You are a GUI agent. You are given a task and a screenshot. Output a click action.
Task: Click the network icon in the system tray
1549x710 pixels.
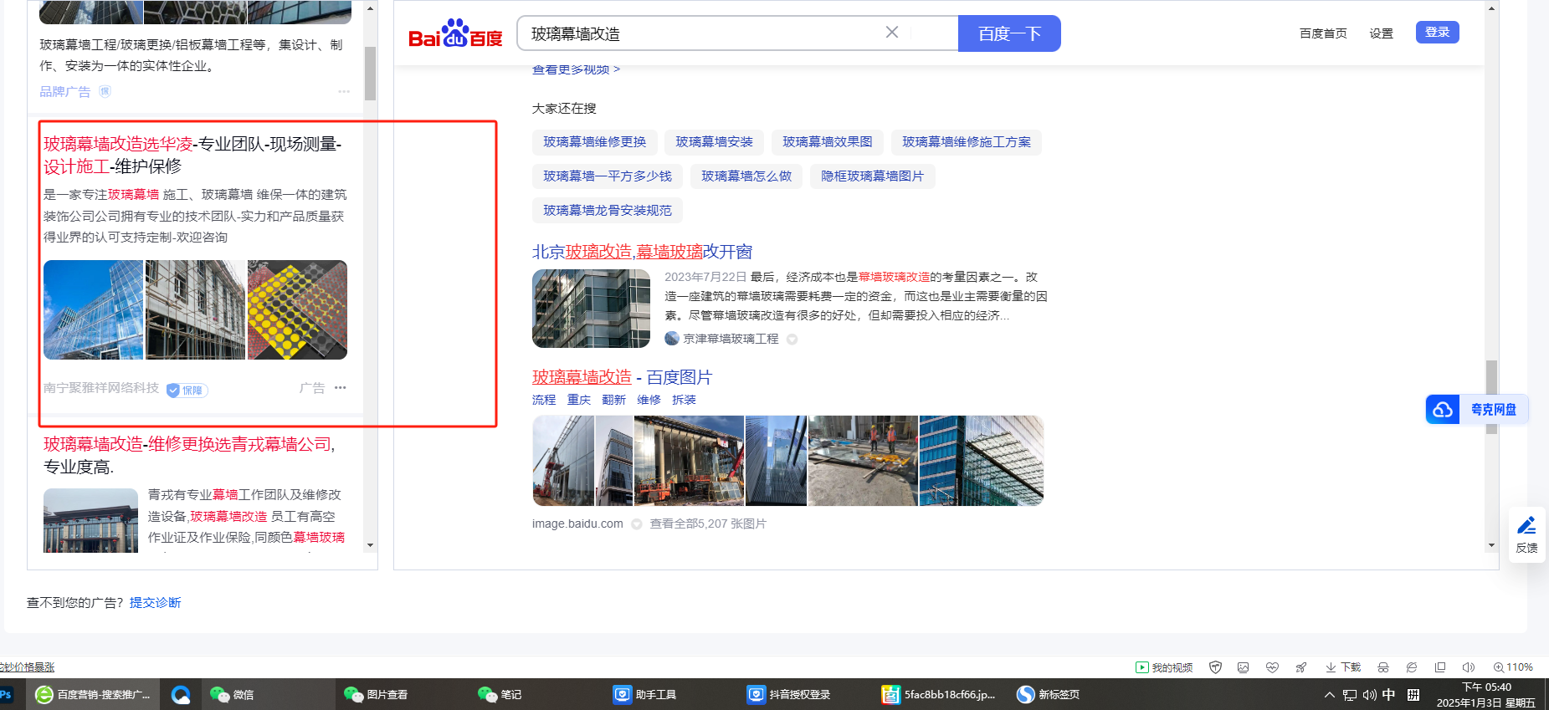1350,695
